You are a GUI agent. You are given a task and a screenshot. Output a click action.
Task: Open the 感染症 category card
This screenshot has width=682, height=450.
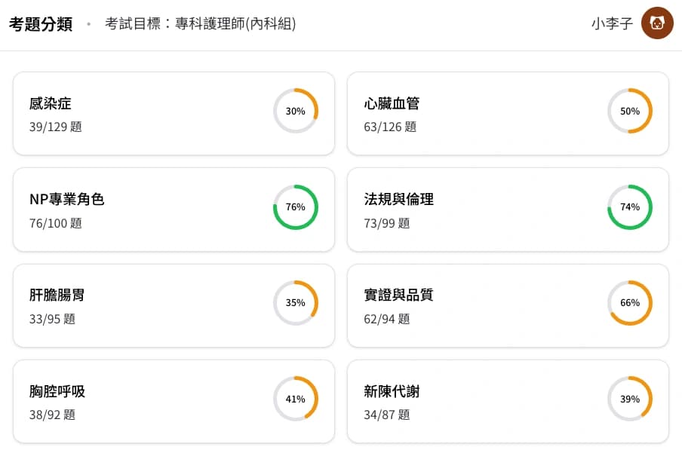tap(151, 114)
